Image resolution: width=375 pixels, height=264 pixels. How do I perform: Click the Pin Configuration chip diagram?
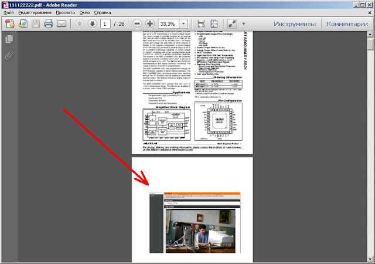(x=219, y=121)
